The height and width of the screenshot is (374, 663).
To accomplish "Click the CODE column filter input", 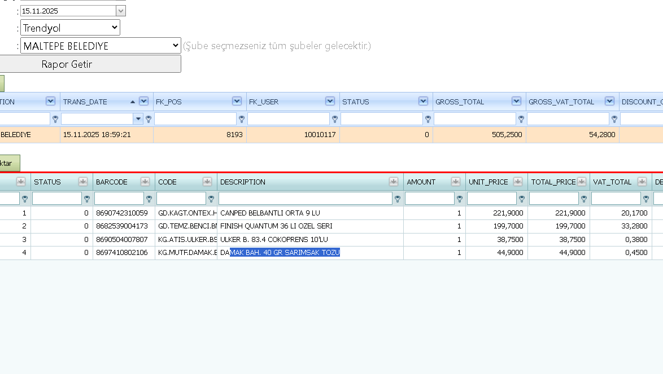I will pos(181,199).
